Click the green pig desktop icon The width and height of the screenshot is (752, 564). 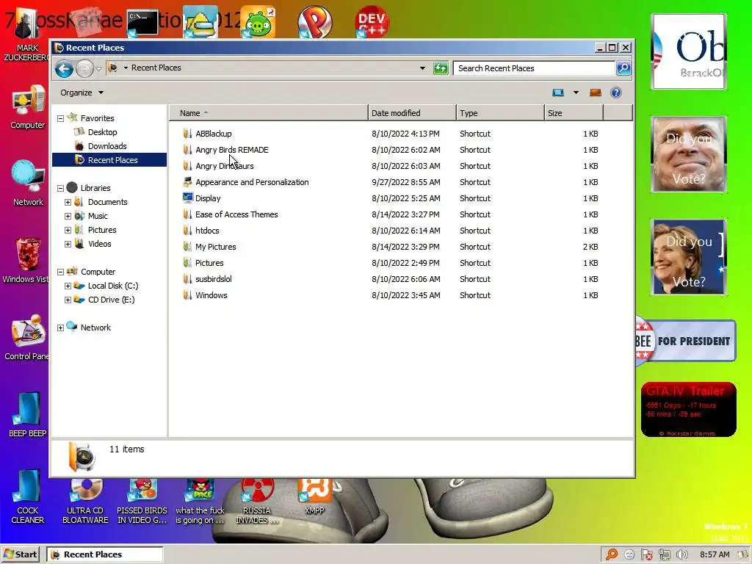click(x=258, y=22)
